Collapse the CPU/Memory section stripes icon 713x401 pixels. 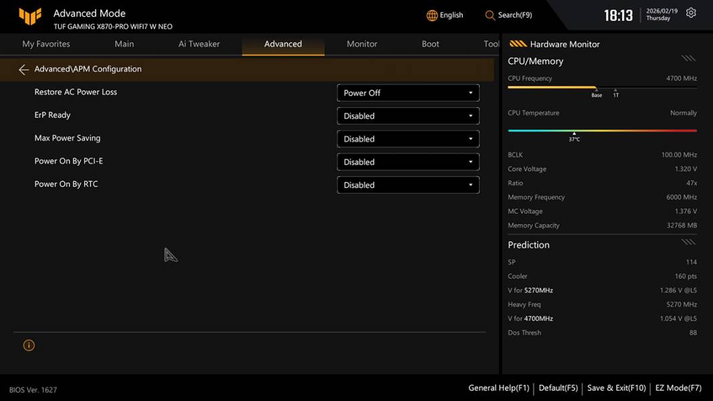click(x=688, y=59)
